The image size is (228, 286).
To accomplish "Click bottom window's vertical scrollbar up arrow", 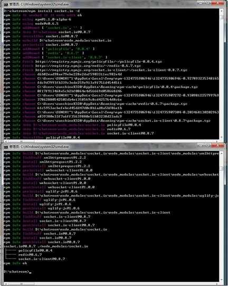I will coord(222,154).
